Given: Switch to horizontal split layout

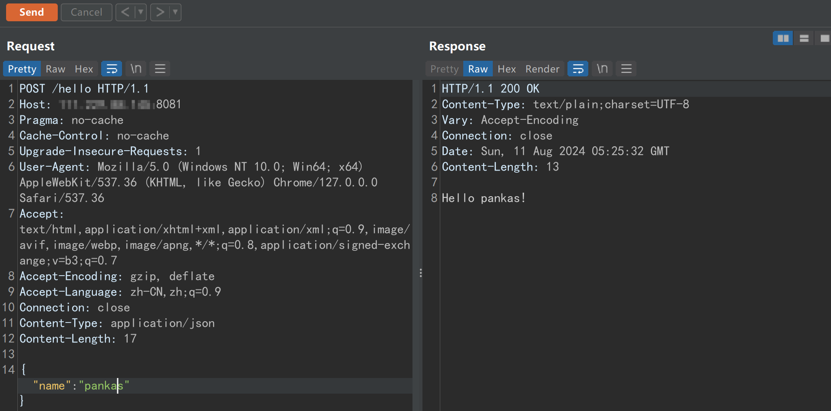Looking at the screenshot, I should pyautogui.click(x=803, y=38).
